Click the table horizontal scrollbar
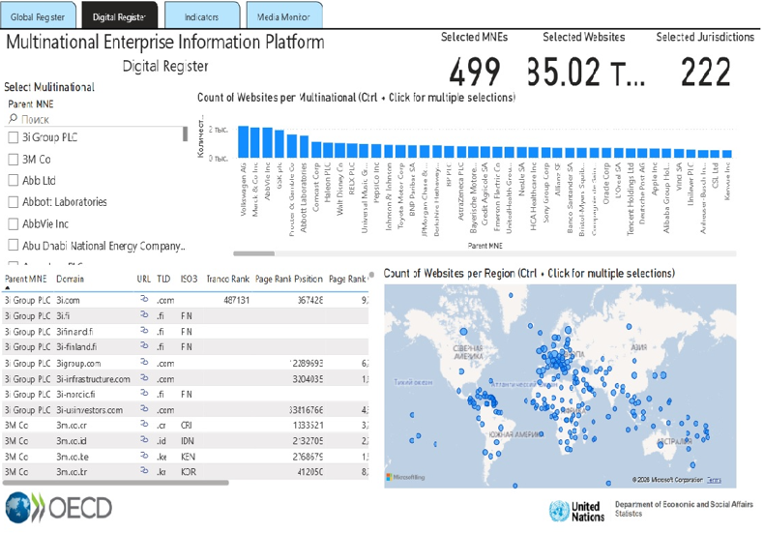 pos(115,483)
